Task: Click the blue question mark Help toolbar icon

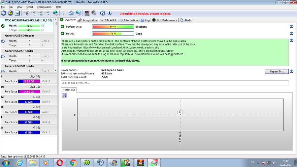Action: click(x=103, y=13)
